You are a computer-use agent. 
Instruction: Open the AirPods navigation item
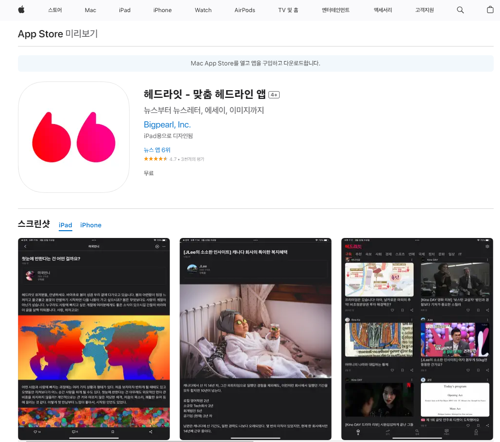(x=245, y=10)
